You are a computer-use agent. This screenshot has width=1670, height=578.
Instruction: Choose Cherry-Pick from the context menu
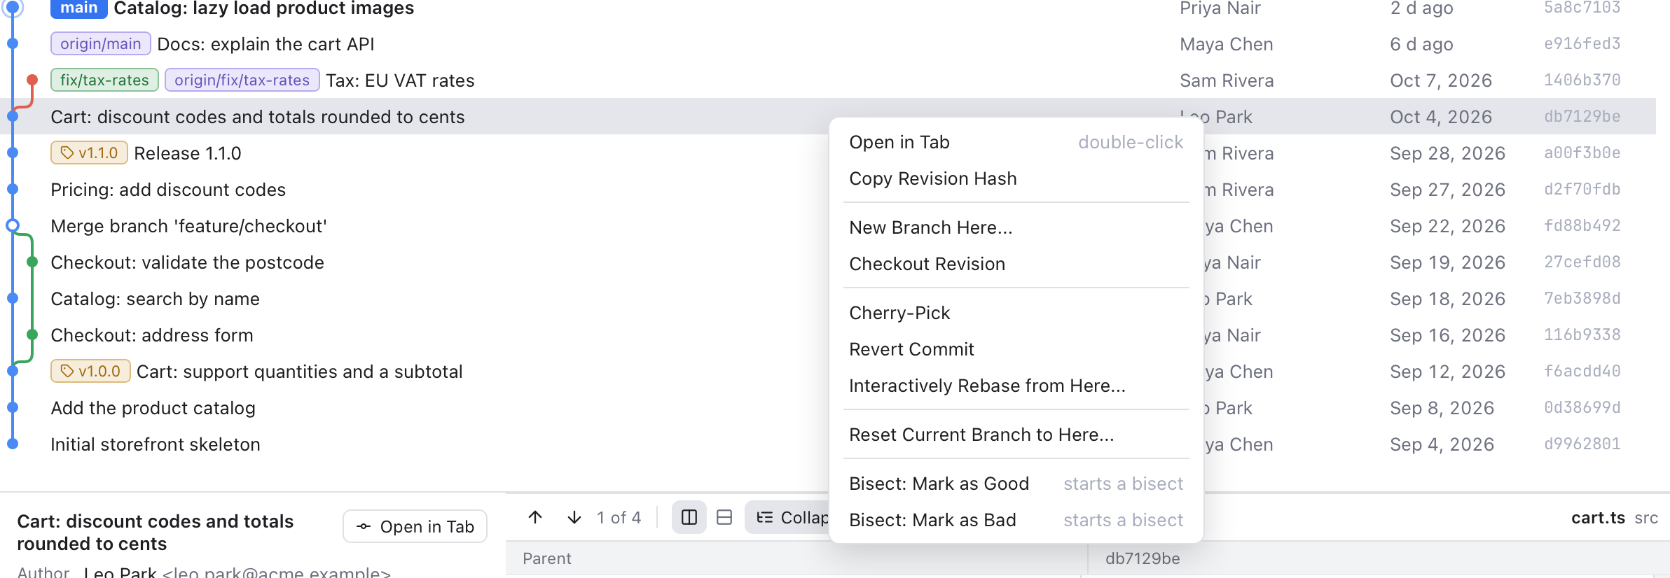point(1016,313)
